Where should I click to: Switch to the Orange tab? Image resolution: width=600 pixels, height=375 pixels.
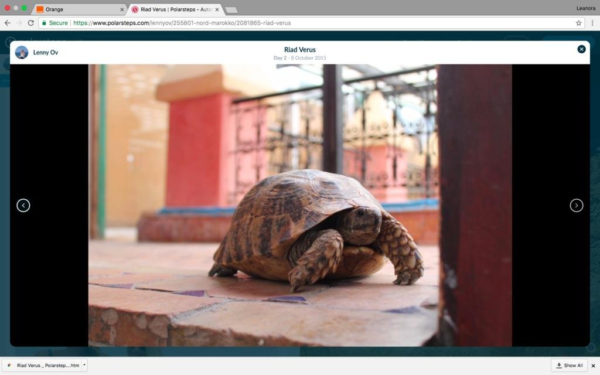[x=79, y=9]
